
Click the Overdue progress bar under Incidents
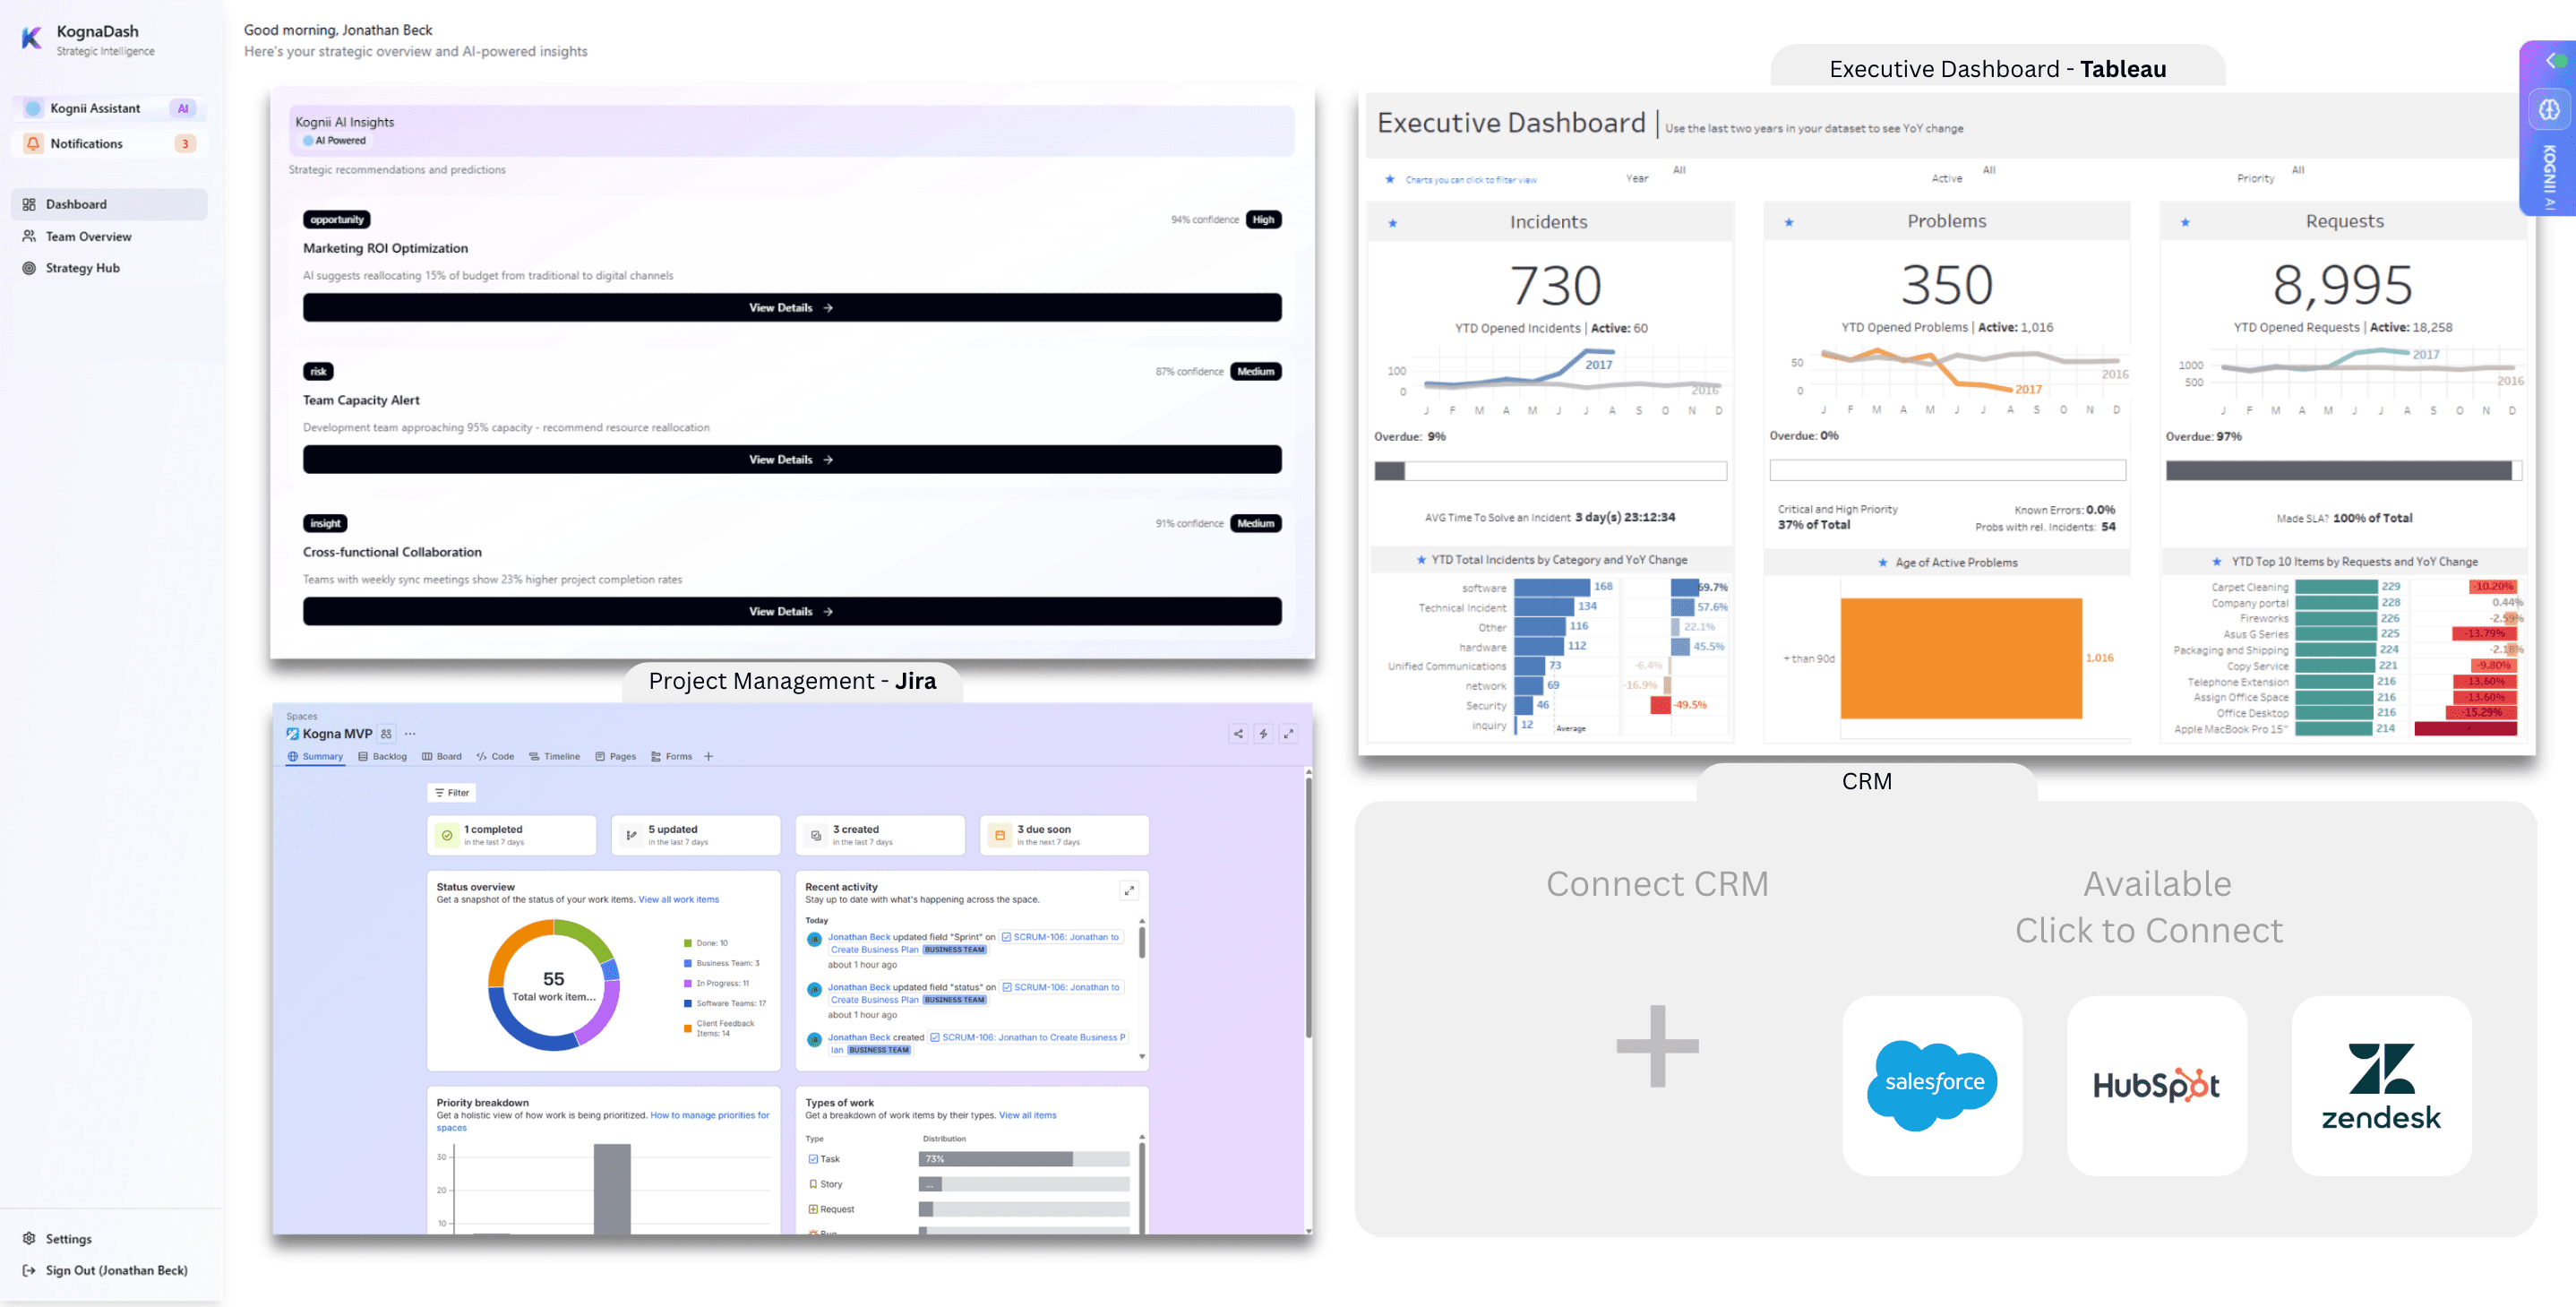tap(1550, 470)
